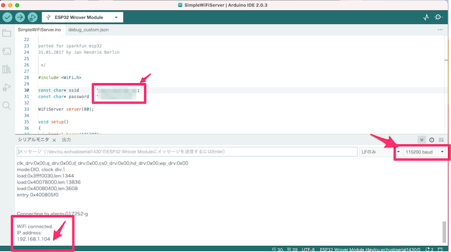This screenshot has width=451, height=252.
Task: Click the WiFi connected. output line
Action: [x=35, y=226]
